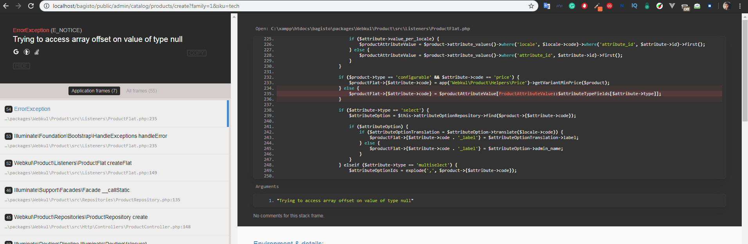This screenshot has height=244, width=748.
Task: Click the ErrorException title text
Action: (31, 30)
